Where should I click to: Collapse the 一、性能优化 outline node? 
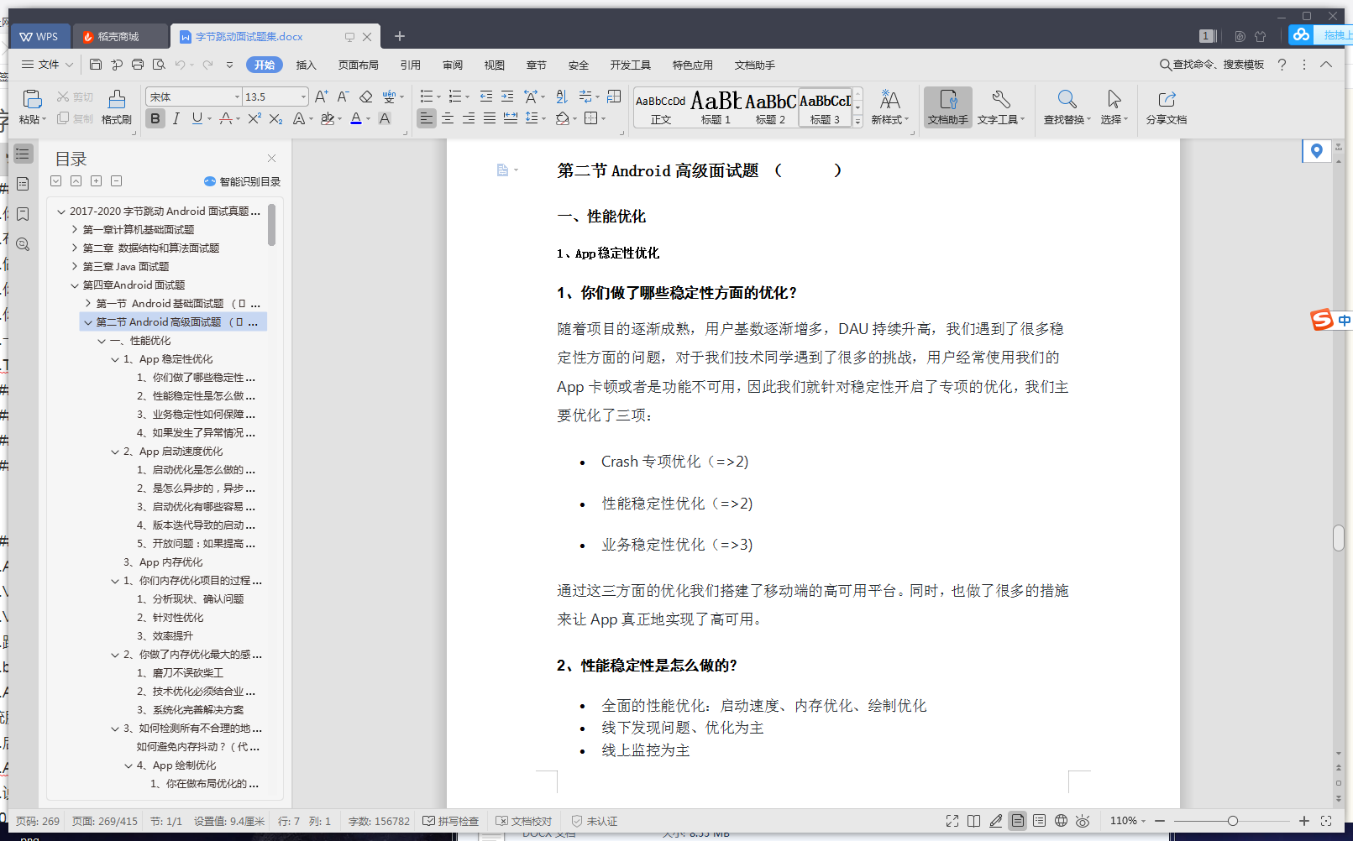tap(102, 341)
